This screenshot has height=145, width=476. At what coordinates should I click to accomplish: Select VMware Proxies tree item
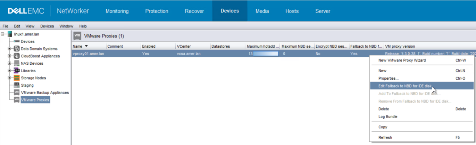tap(35, 100)
